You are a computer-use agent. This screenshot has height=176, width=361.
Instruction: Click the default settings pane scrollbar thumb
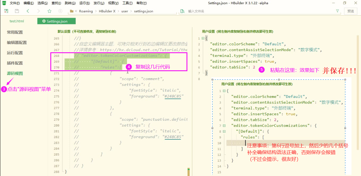[x=189, y=172]
